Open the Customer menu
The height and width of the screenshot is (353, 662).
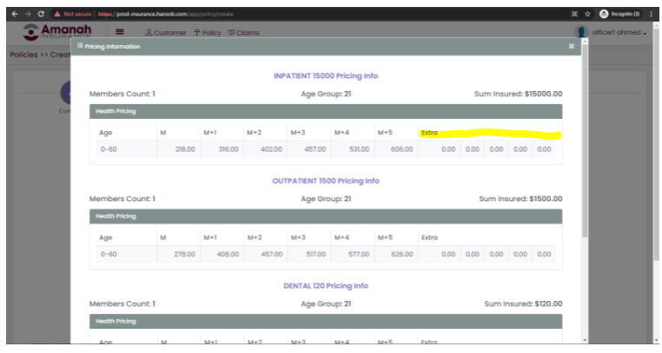click(x=166, y=32)
